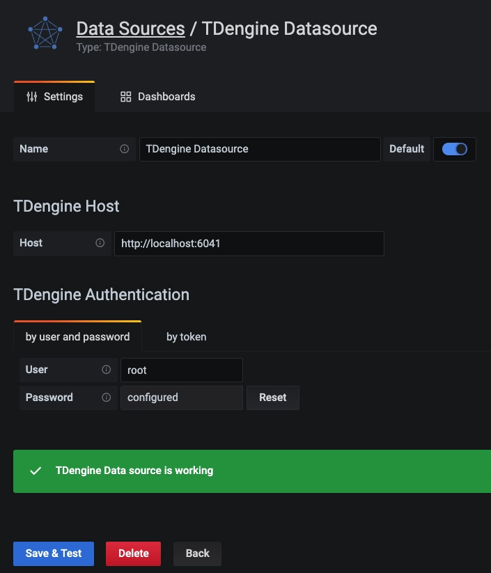Follow the Data Sources breadcrumb link
491x573 pixels.
130,29
